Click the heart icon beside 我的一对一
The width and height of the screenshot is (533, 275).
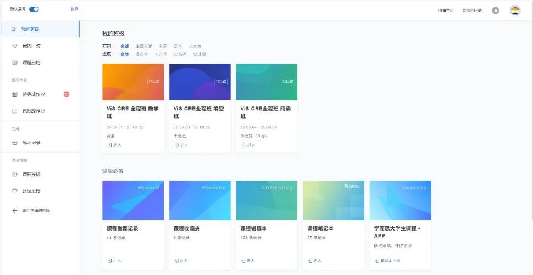(x=15, y=46)
